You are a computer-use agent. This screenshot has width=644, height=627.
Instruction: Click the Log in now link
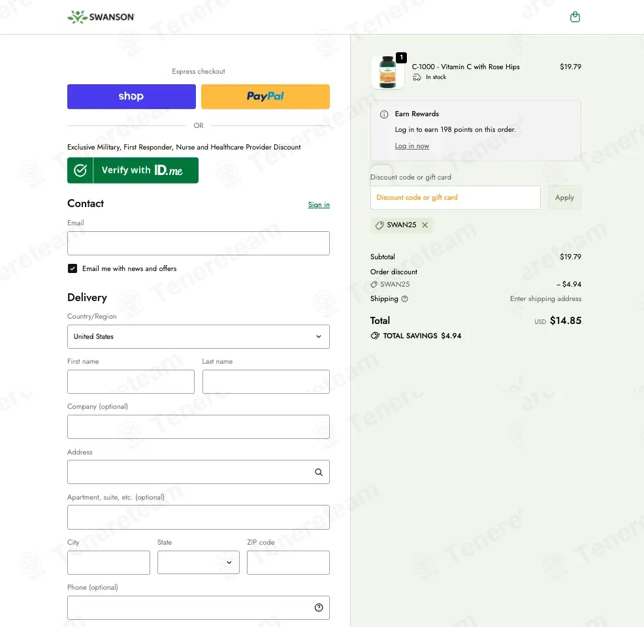pos(412,146)
